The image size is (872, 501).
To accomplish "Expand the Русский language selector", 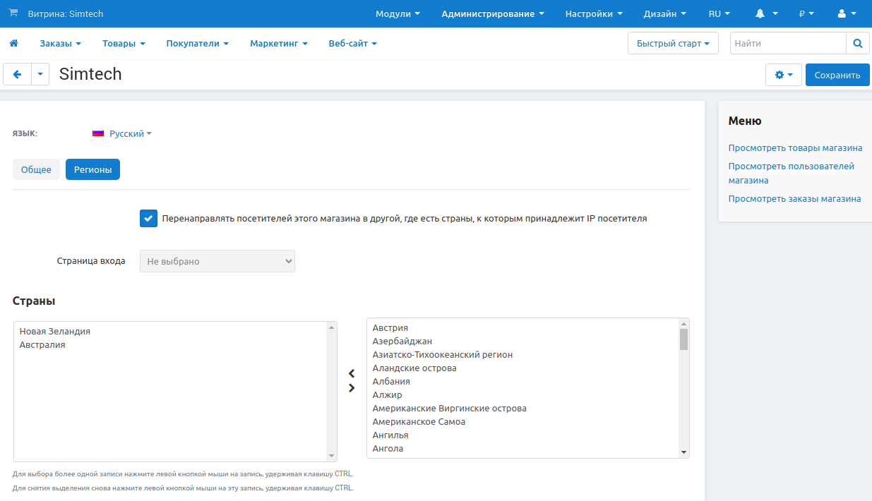I will click(123, 133).
